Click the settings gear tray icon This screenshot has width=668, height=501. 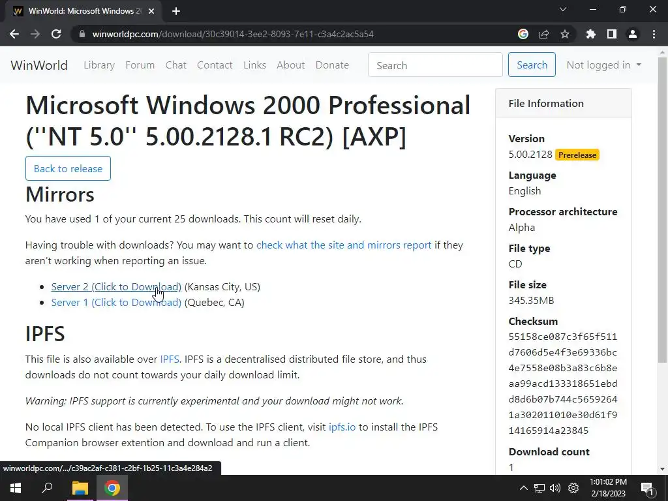pyautogui.click(x=573, y=488)
